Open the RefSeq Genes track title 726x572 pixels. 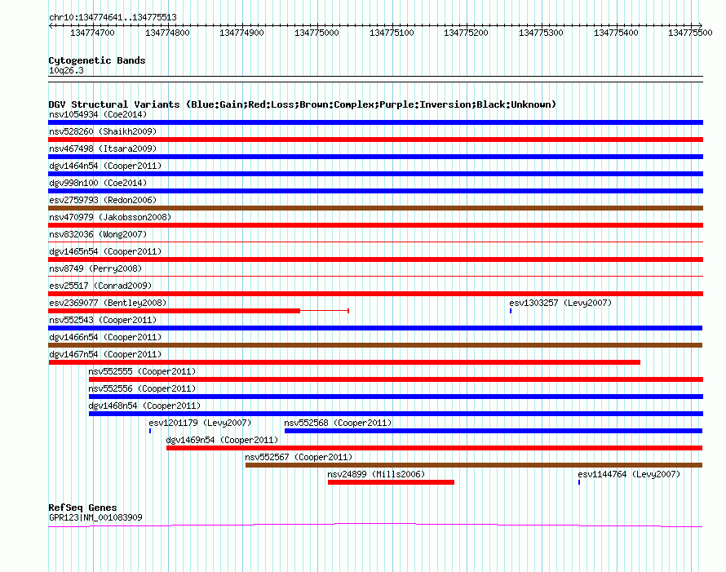point(82,508)
